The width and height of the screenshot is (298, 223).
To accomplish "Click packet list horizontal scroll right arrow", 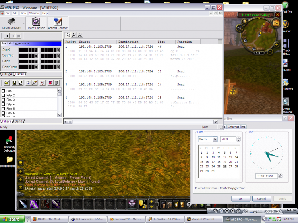I will [215, 122].
